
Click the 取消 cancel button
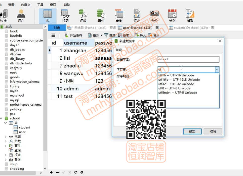pyautogui.click(x=213, y=131)
